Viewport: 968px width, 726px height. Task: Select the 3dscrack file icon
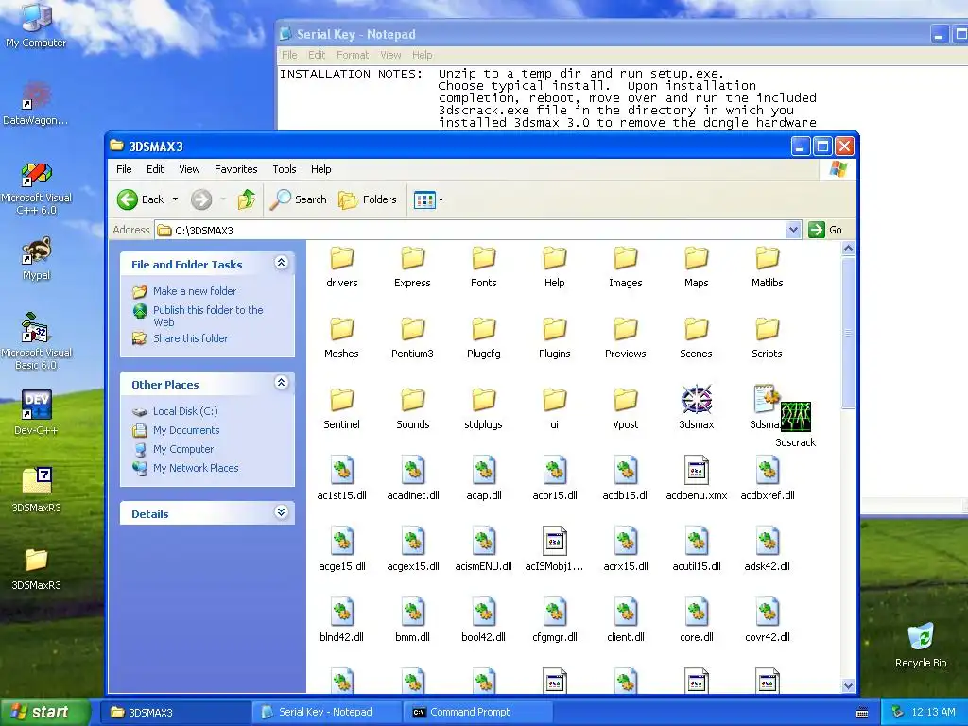[795, 417]
